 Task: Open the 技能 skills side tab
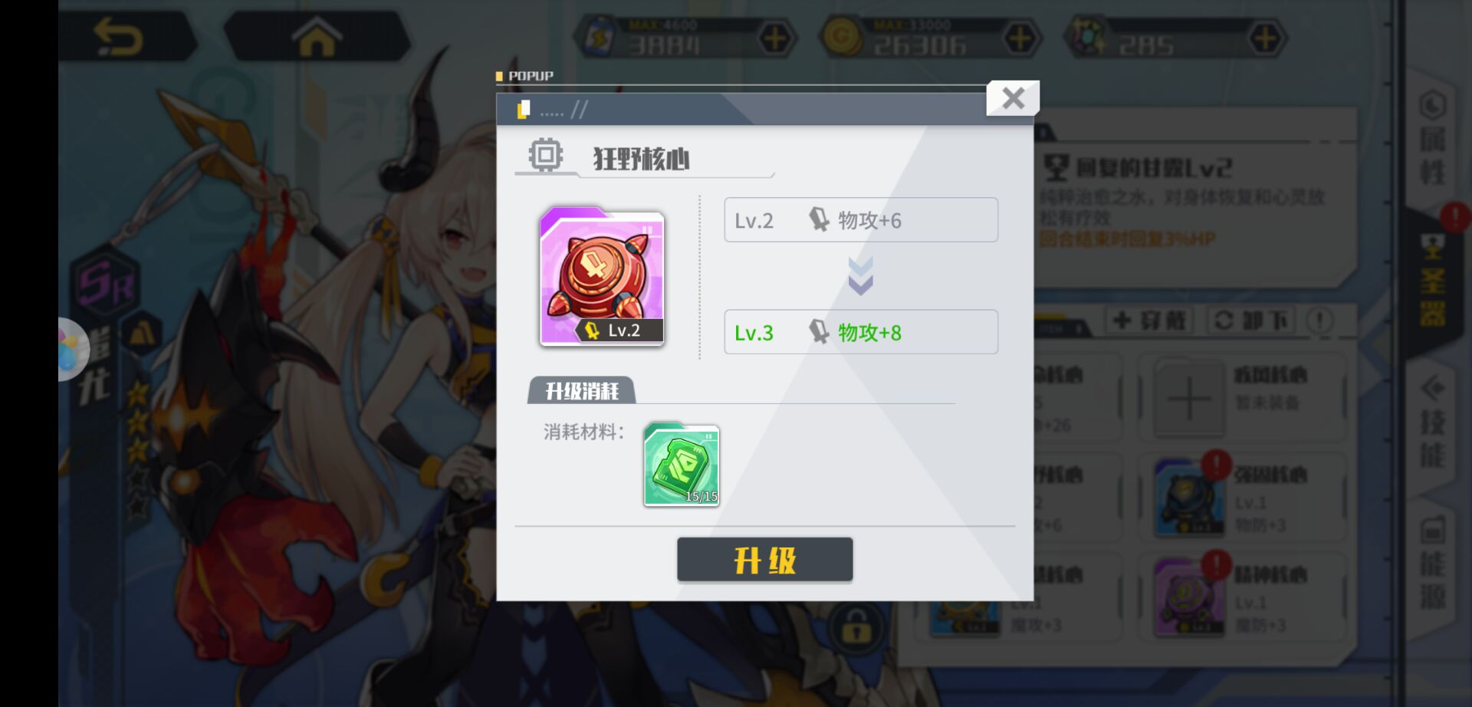(1431, 422)
